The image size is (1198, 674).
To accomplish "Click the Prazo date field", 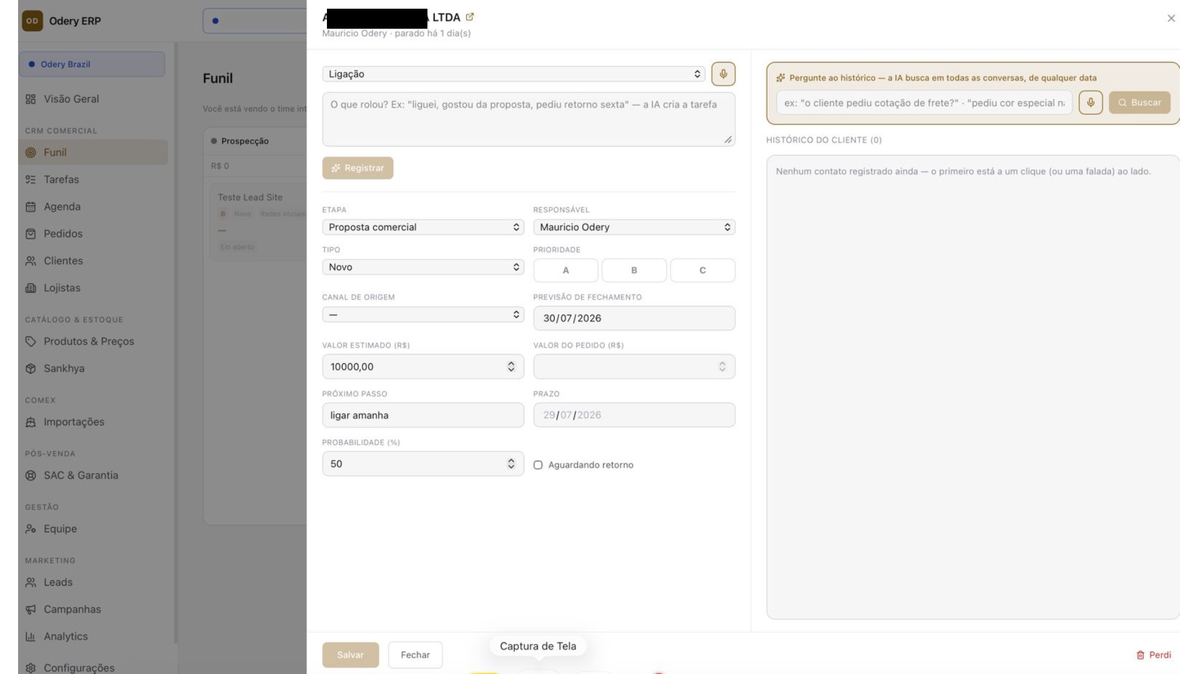I will click(x=634, y=415).
